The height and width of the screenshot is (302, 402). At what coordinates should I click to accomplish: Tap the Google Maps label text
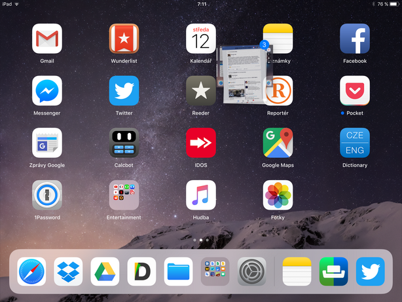[x=278, y=165]
